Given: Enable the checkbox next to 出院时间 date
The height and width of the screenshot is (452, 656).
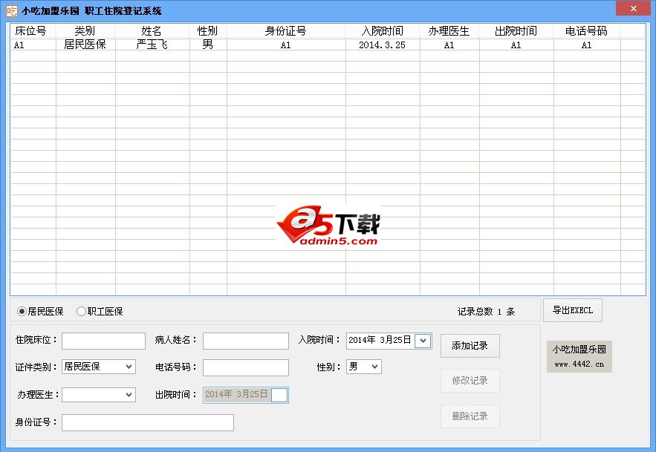Looking at the screenshot, I should click(x=280, y=394).
